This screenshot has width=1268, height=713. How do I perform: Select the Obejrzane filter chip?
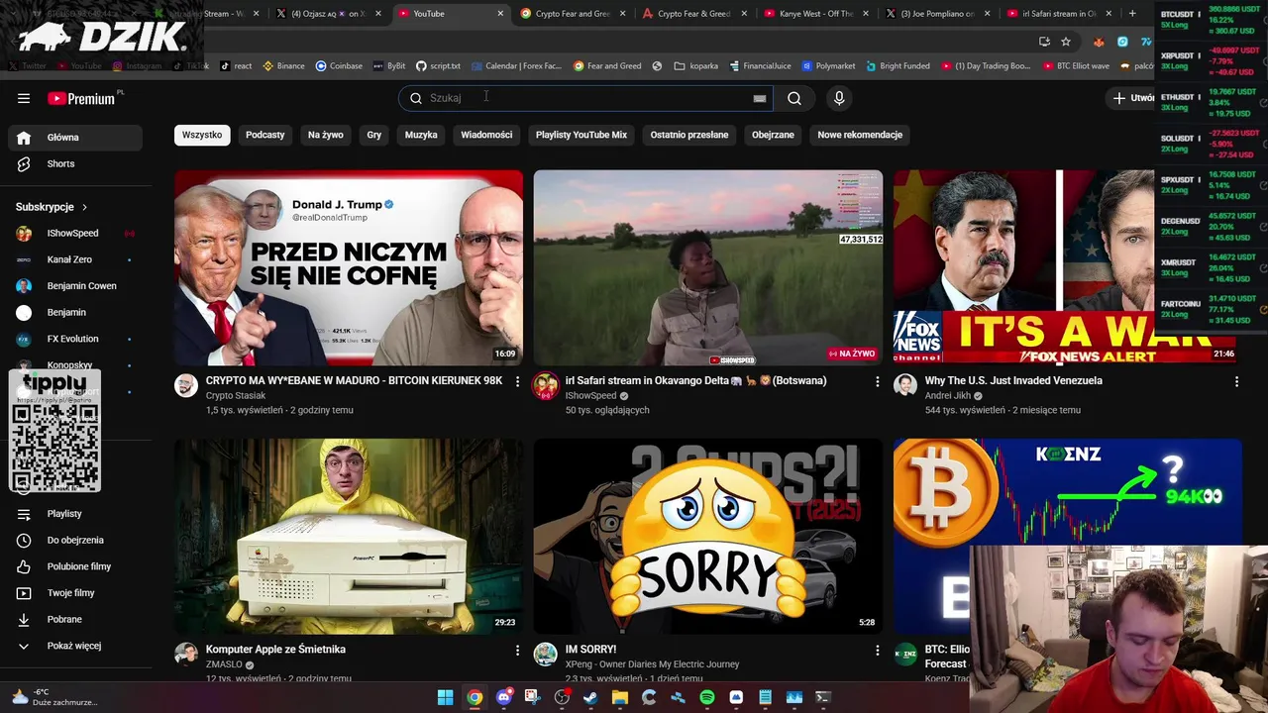773,135
